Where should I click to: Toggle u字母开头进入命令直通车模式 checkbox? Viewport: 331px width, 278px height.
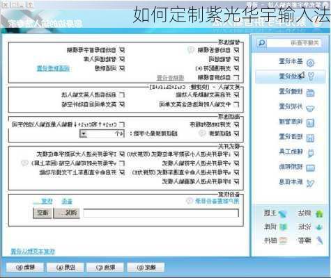(236, 172)
